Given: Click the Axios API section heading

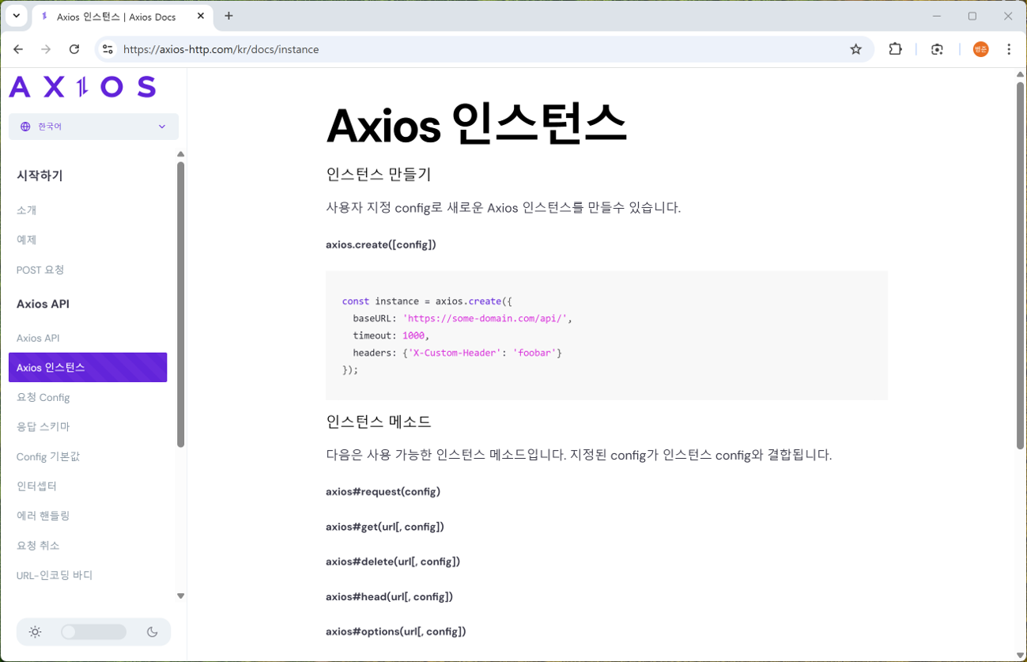Looking at the screenshot, I should pos(43,304).
